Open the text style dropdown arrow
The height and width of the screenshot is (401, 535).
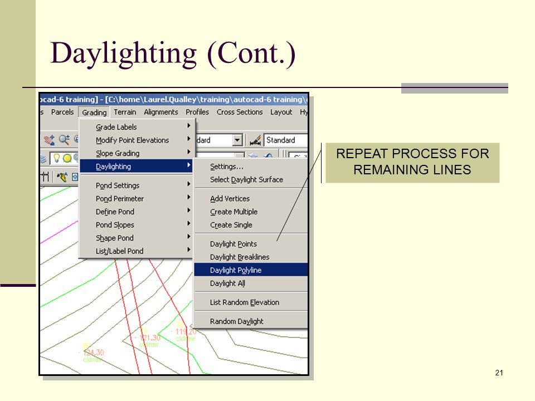237,140
